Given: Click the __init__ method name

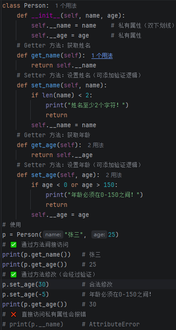Looking at the screenshot, I should tap(46, 16).
